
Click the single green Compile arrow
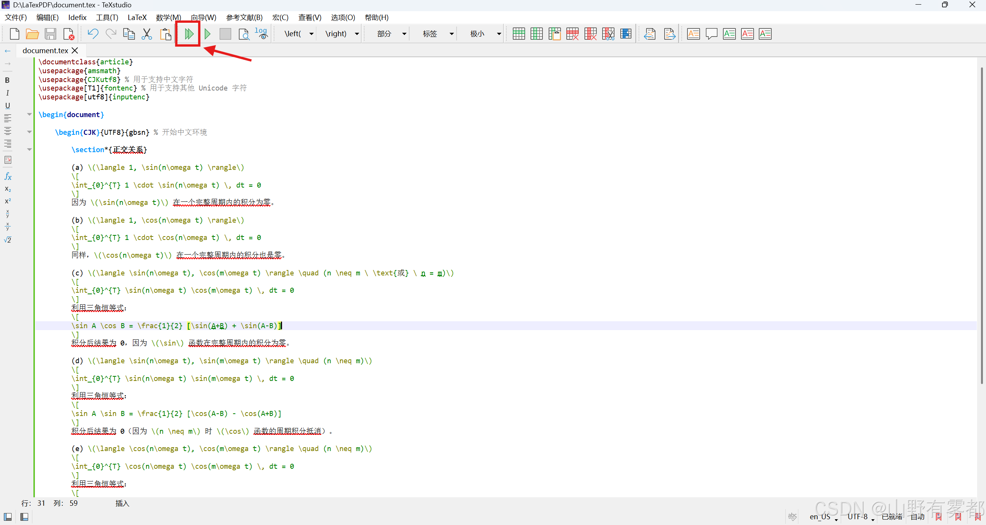[207, 34]
